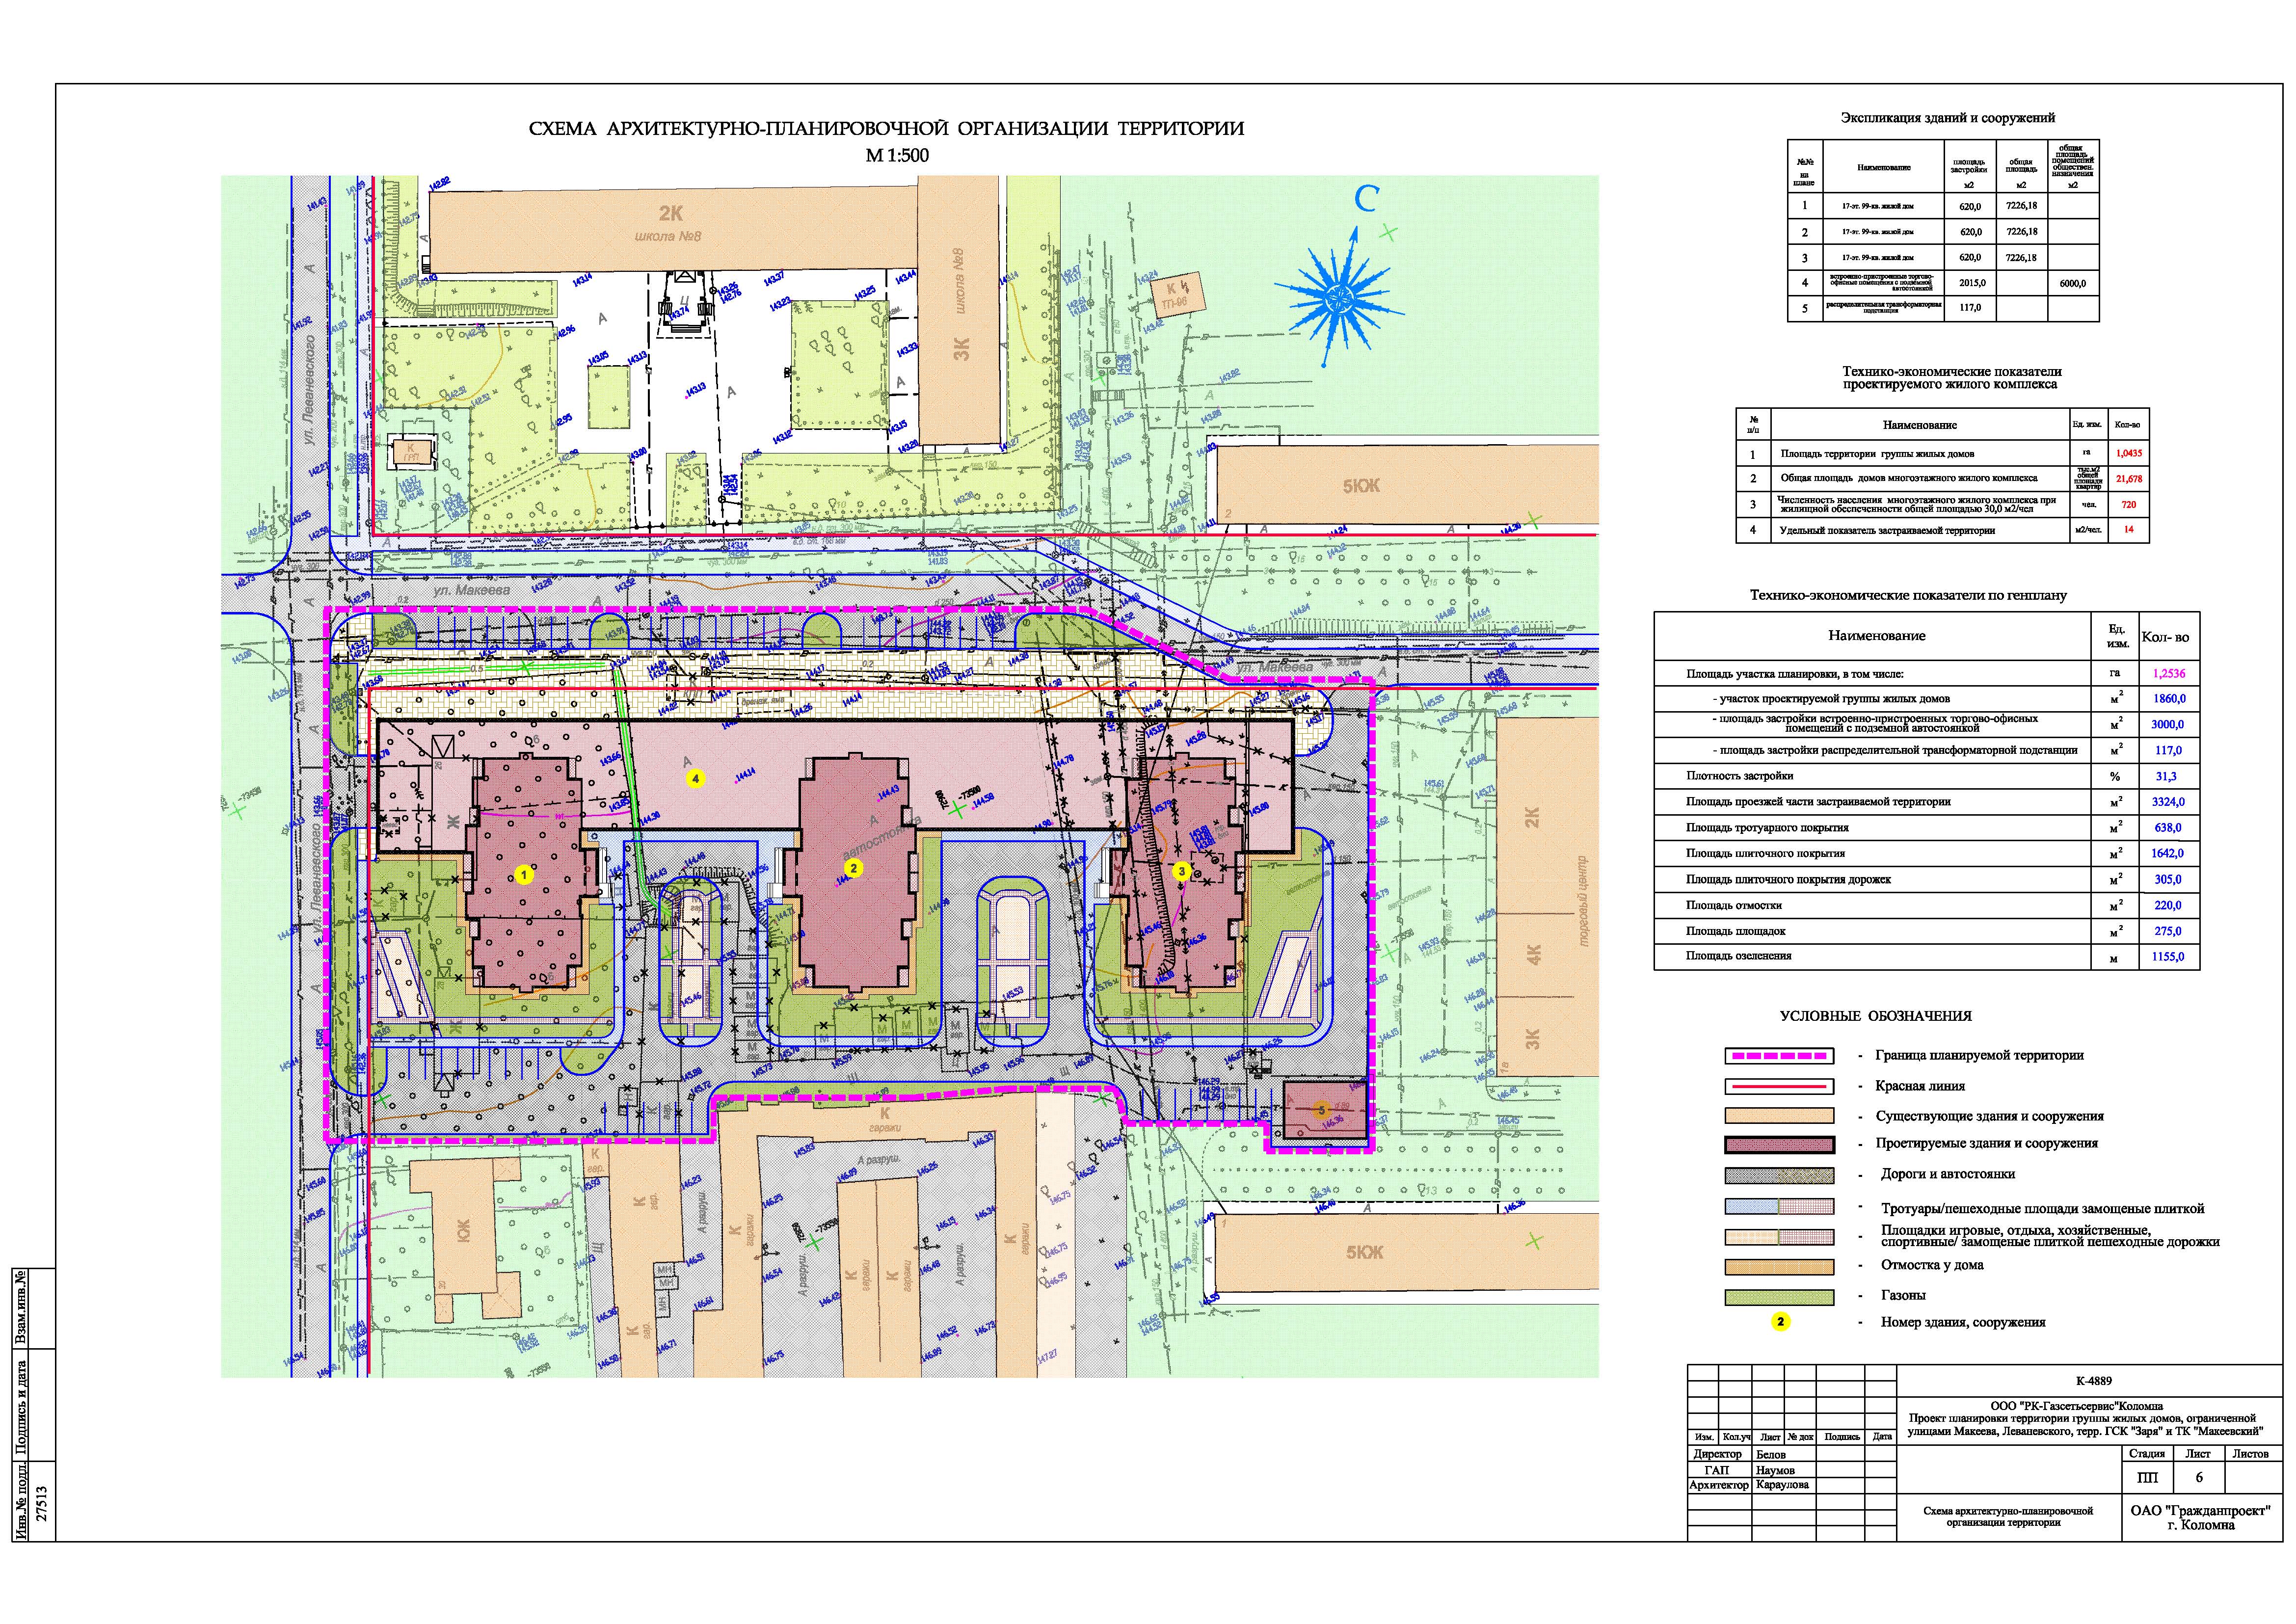Click the red line legend sample
The width and height of the screenshot is (2296, 1624).
1779,1086
